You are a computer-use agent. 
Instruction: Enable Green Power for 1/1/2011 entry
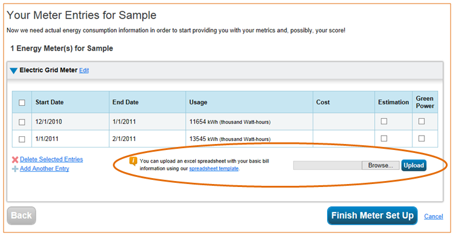coord(421,139)
